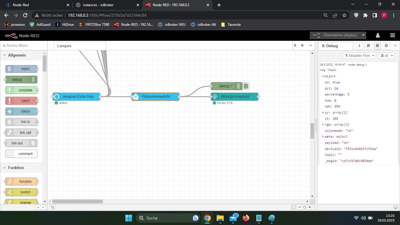Select the switch node in palette
Screen dimensions: 400x225
click(21, 192)
